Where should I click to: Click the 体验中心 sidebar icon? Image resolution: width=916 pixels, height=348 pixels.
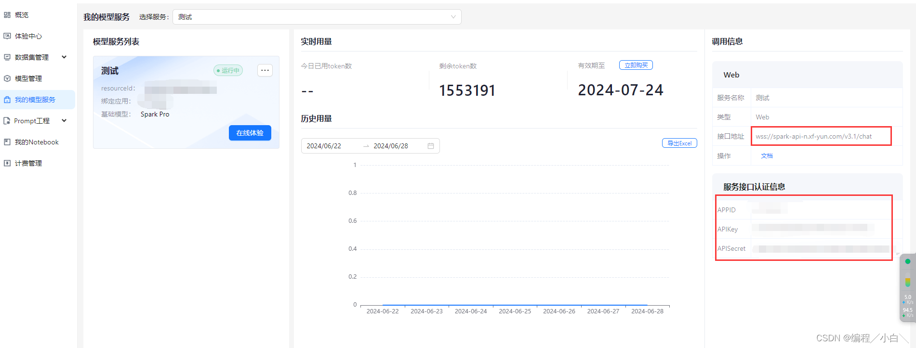(7, 36)
